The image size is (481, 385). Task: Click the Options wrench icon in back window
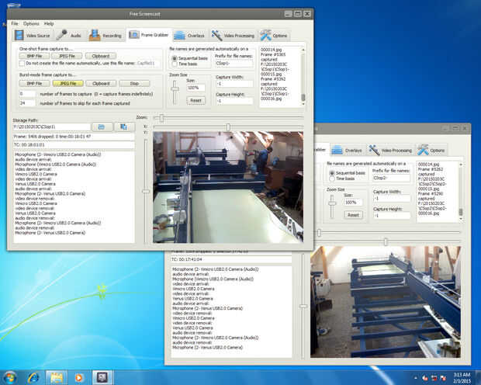(x=423, y=150)
